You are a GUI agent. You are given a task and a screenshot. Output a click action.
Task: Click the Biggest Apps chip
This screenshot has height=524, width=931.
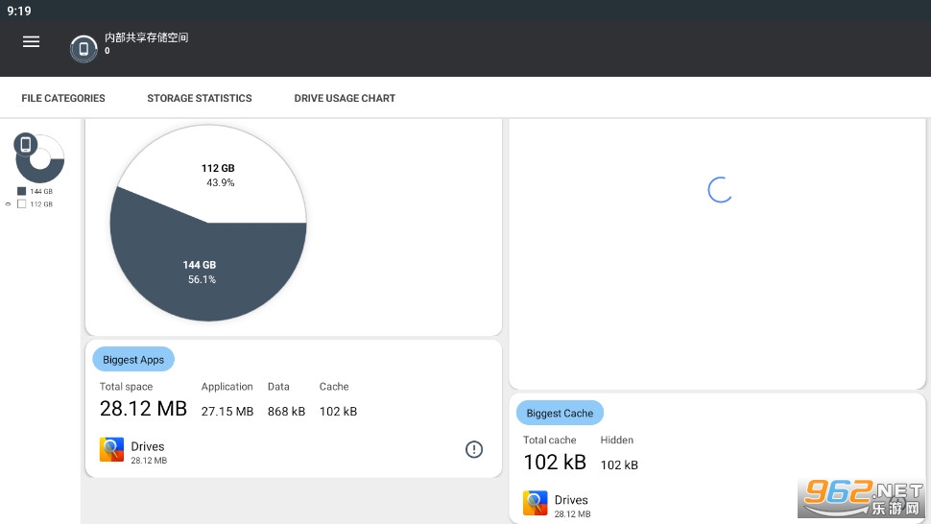(x=133, y=360)
